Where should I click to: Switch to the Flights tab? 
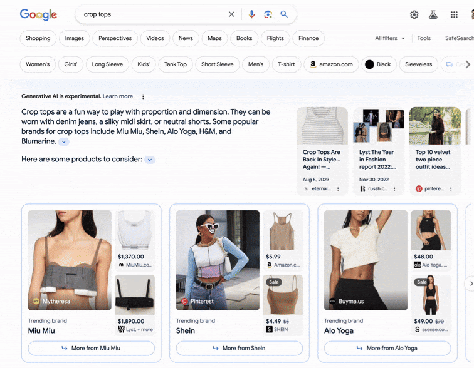pos(275,38)
